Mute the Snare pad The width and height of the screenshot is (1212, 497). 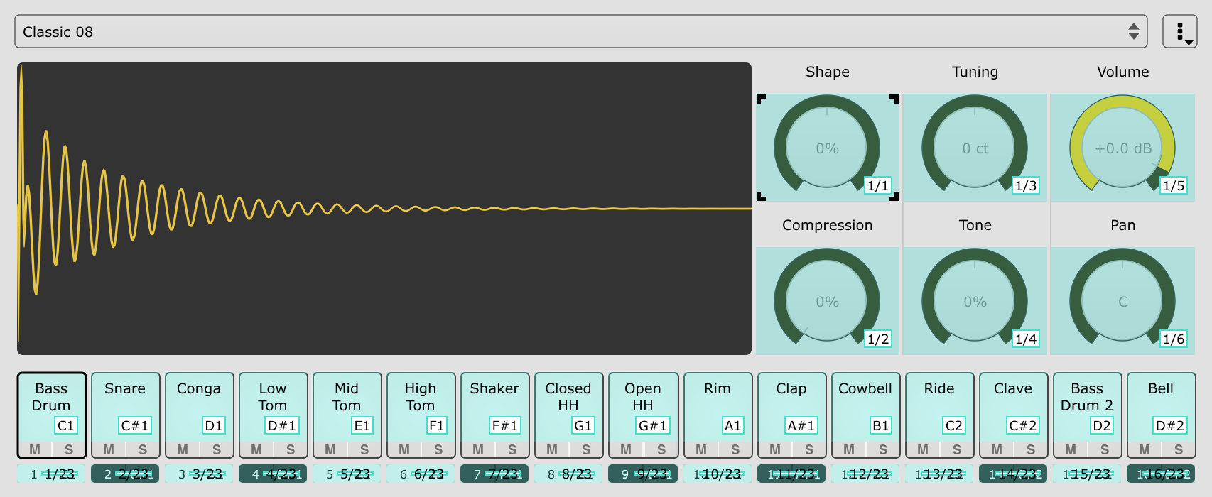[109, 449]
